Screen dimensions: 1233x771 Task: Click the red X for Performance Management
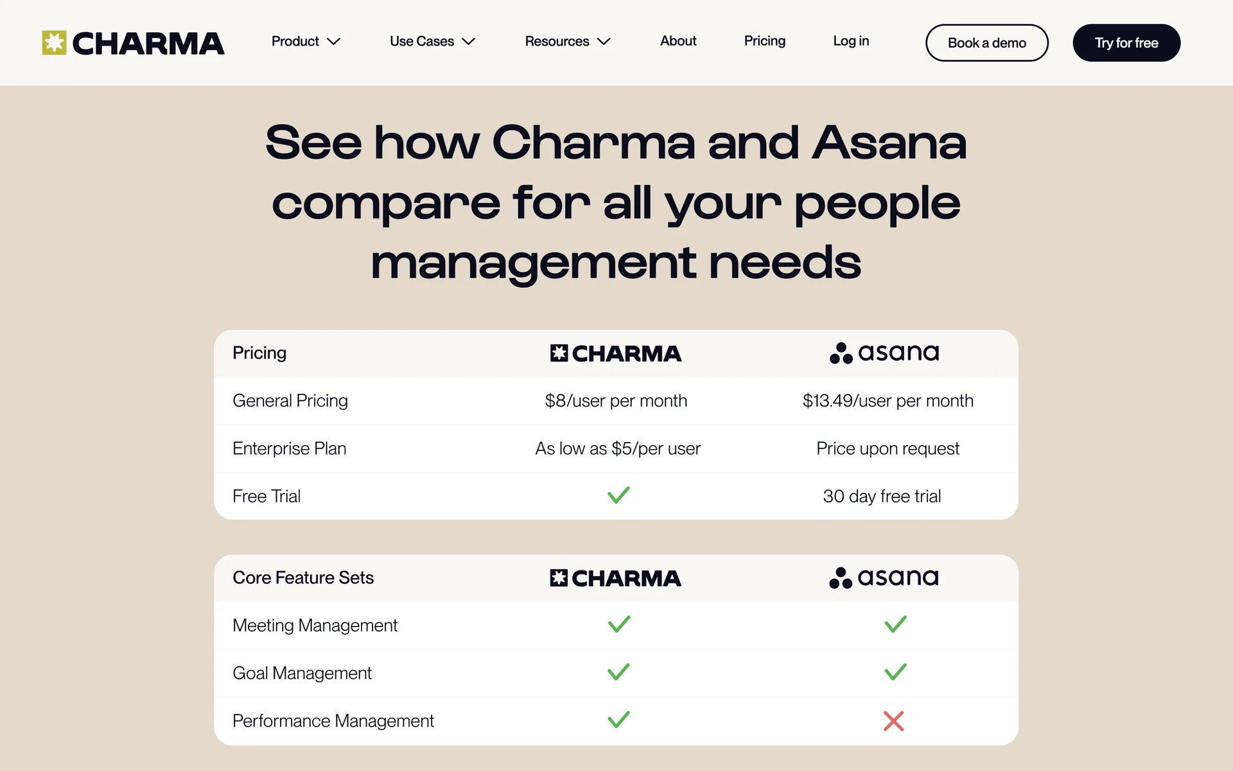[x=893, y=721]
